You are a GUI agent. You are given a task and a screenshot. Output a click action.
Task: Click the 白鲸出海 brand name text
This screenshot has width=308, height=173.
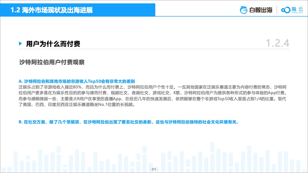[x=261, y=10]
